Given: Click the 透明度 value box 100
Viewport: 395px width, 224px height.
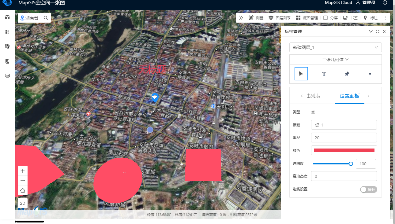Looking at the screenshot, I should [367, 164].
